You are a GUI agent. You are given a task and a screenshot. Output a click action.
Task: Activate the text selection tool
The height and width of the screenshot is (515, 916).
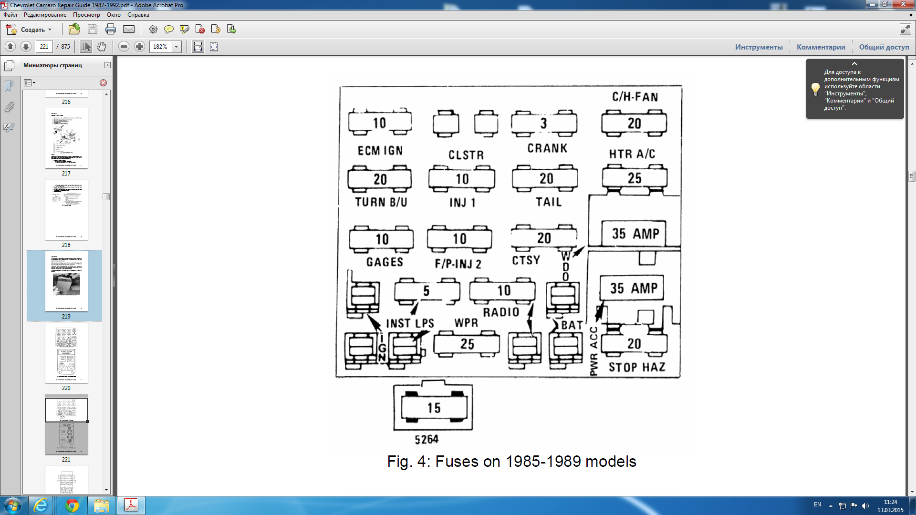click(86, 47)
